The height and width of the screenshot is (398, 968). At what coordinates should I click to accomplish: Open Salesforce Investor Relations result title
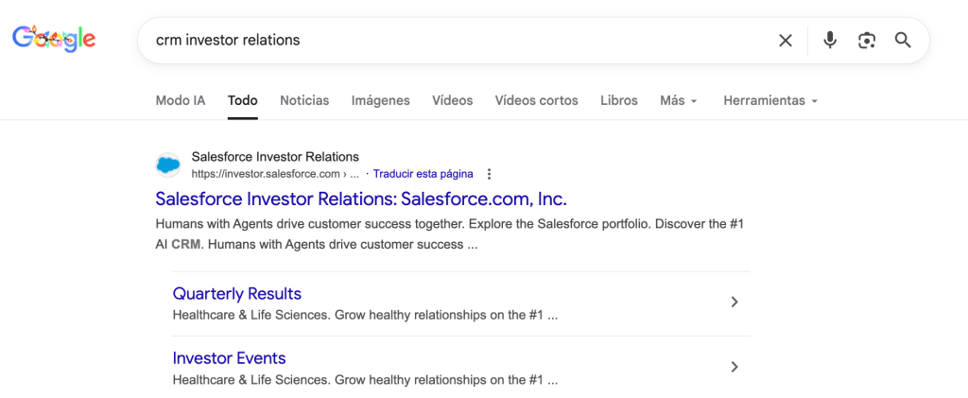click(360, 199)
